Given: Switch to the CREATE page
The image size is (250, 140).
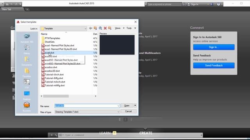Looking at the screenshot, I should pyautogui.click(x=146, y=133).
